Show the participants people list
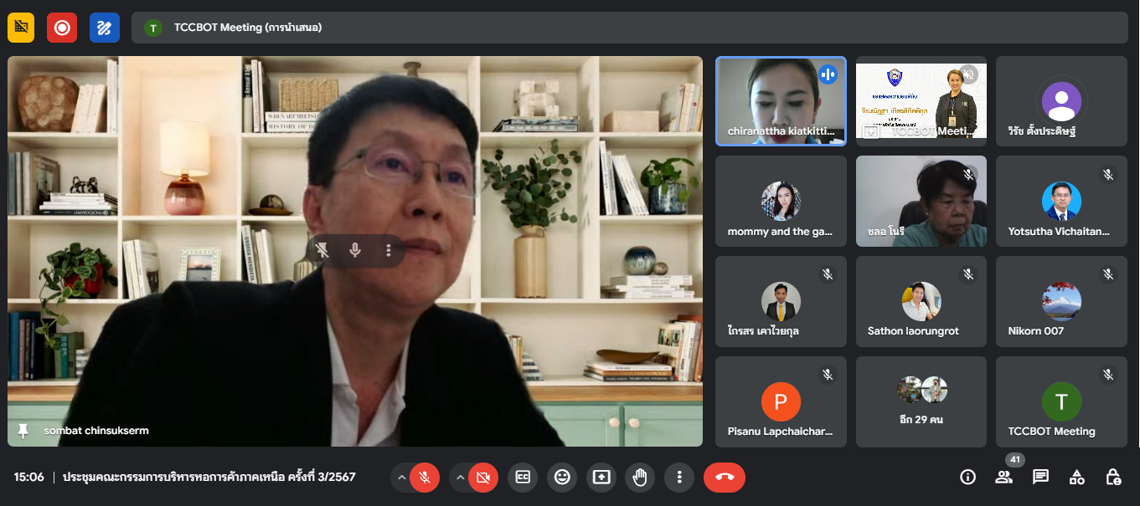This screenshot has width=1140, height=506. coord(1003,478)
